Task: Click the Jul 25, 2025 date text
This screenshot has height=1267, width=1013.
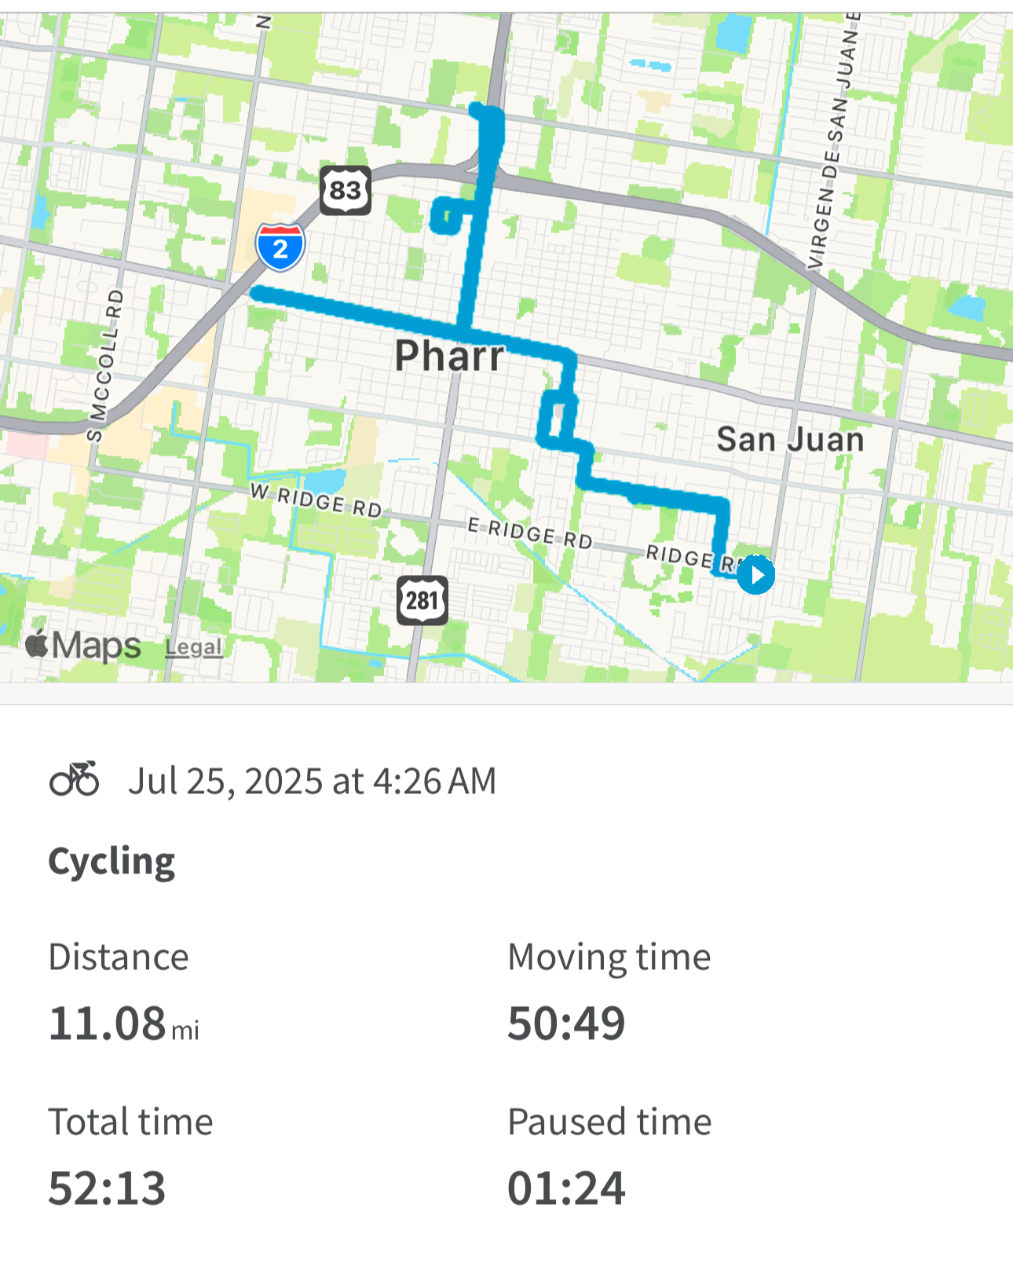Action: (x=312, y=782)
